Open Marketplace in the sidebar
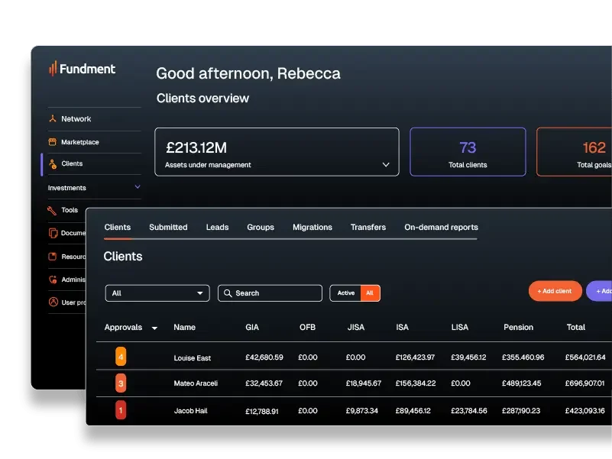 [x=80, y=142]
